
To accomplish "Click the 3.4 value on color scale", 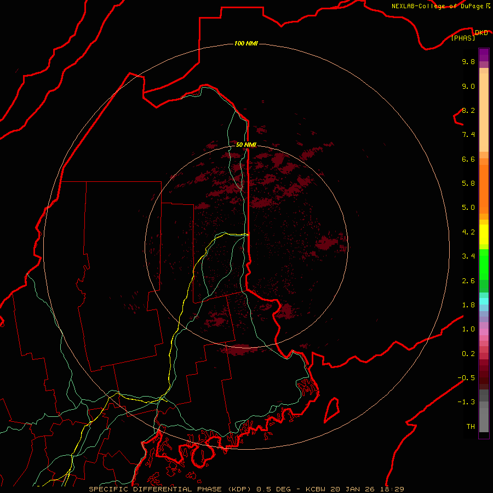I will 468,256.
